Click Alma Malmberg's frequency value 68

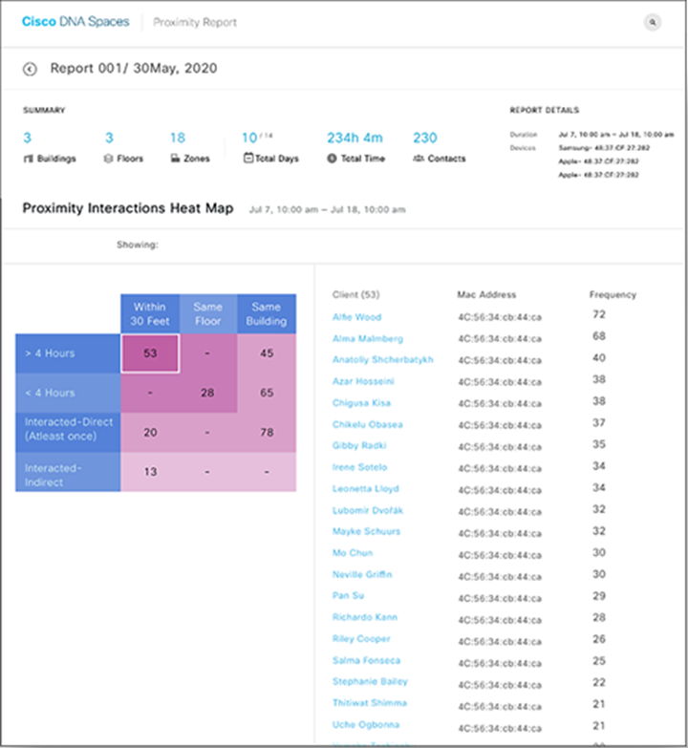coord(599,336)
